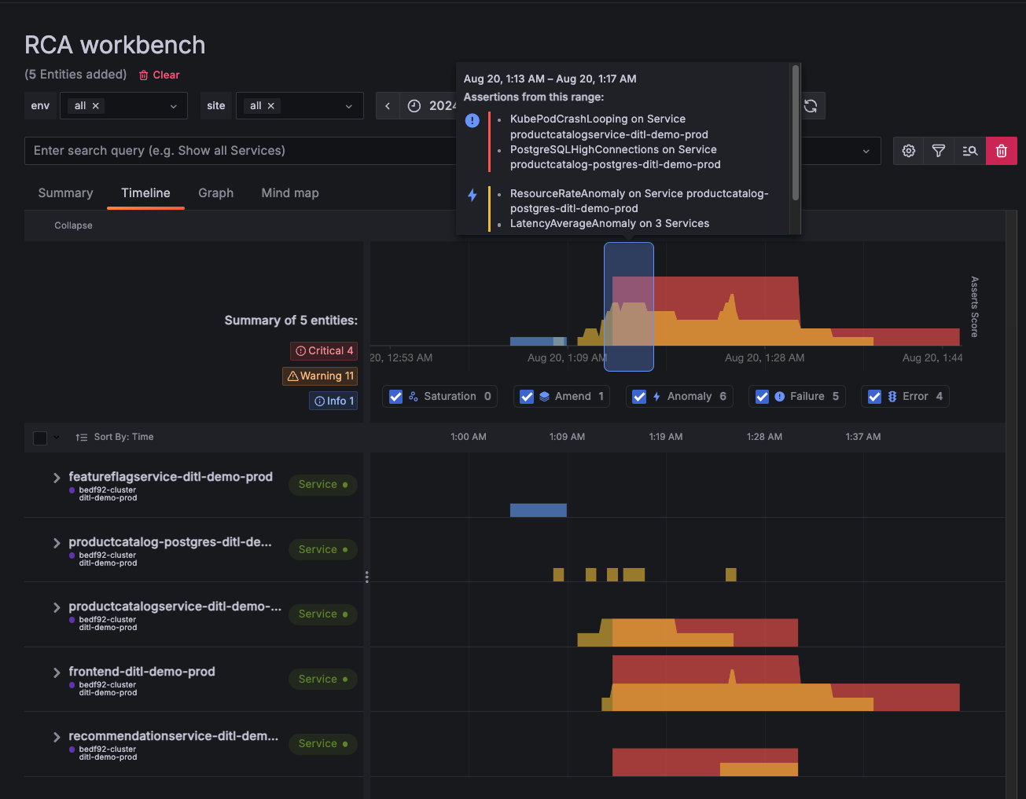The width and height of the screenshot is (1026, 799).
Task: Expand the frontend-ditl-demo-prod service row
Action: (x=56, y=672)
